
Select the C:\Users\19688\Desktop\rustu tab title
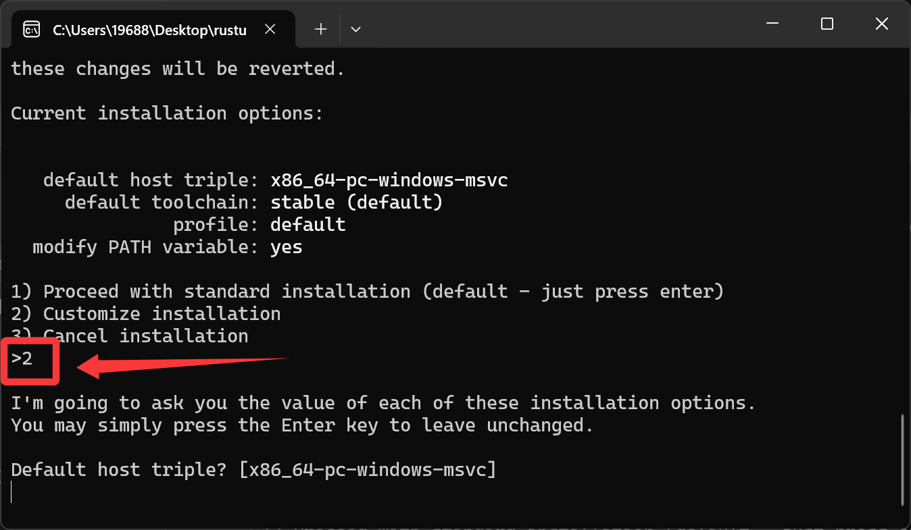149,30
